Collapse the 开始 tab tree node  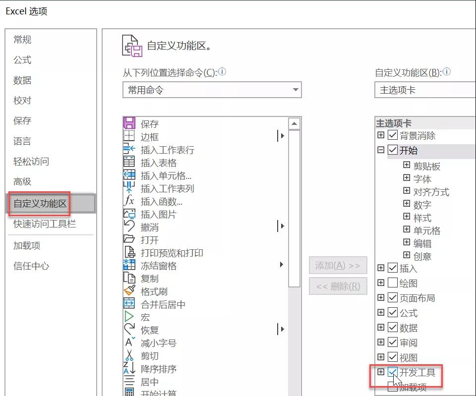click(381, 150)
